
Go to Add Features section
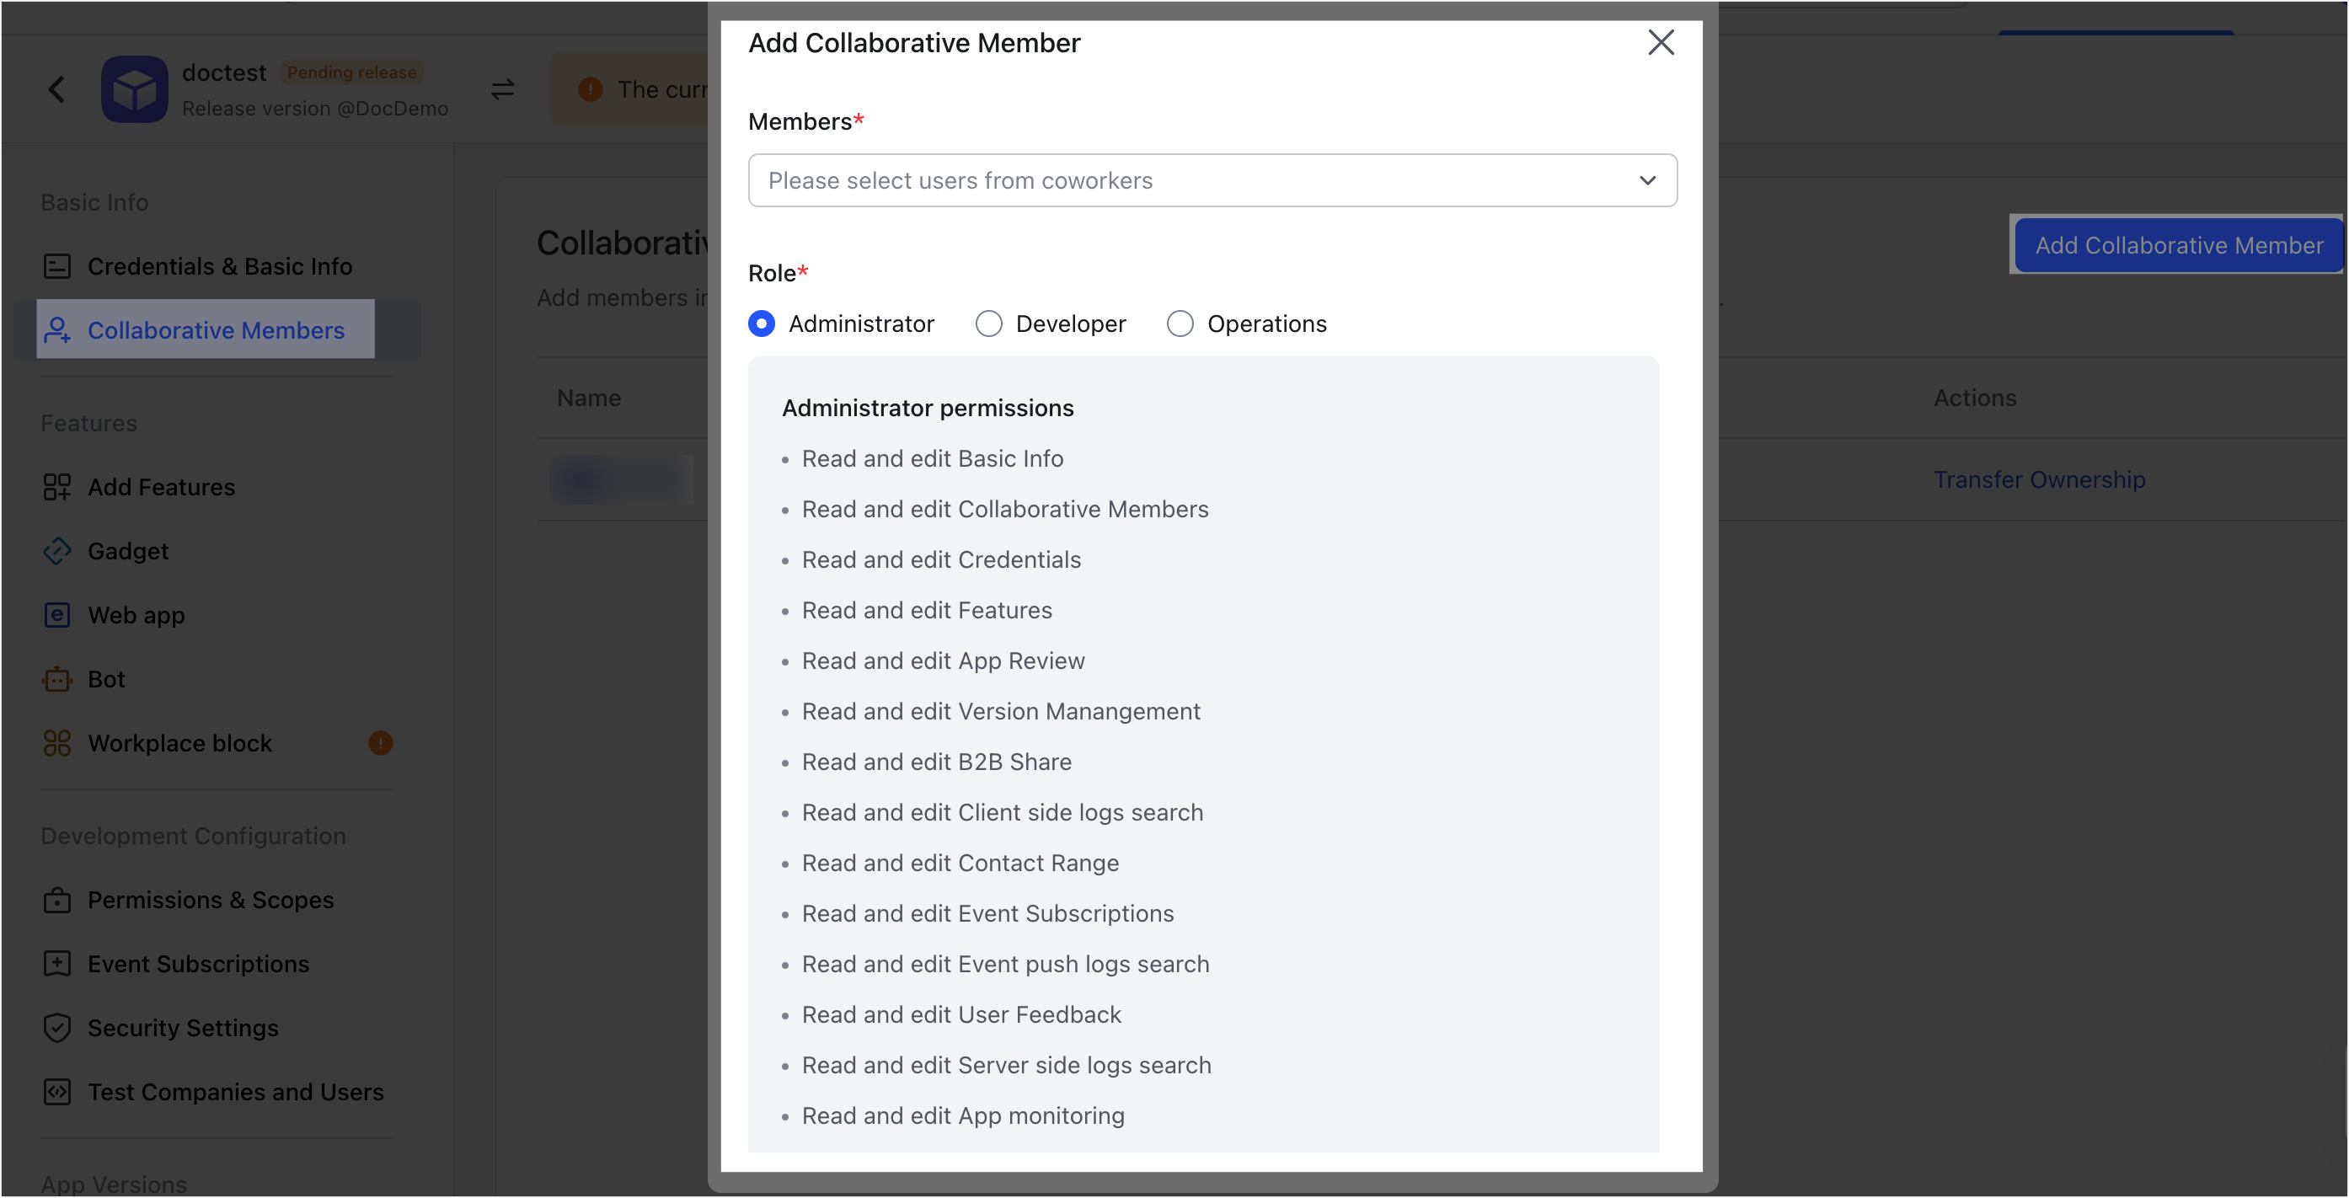[x=162, y=487]
